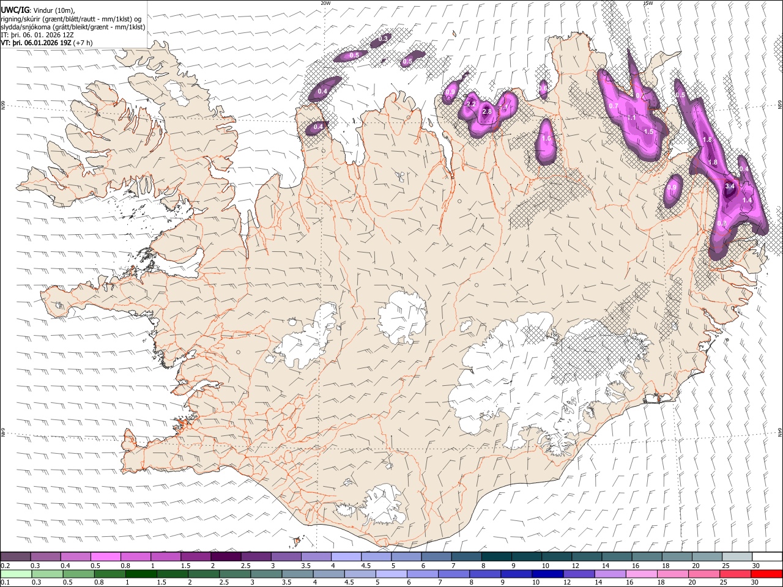
Task: Click the 0.7 snowfall value in the northeast
Action: tap(614, 106)
